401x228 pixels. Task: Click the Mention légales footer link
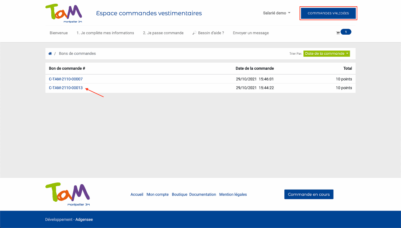[233, 195]
